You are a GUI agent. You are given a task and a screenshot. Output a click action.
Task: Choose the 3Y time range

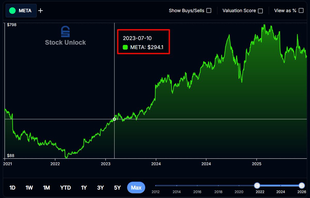pos(100,188)
